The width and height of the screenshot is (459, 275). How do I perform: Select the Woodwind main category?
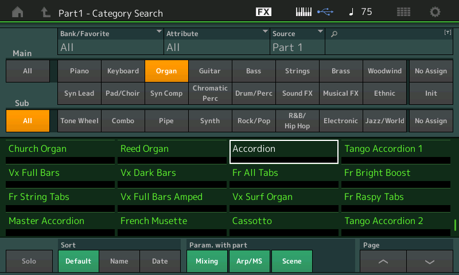[384, 71]
